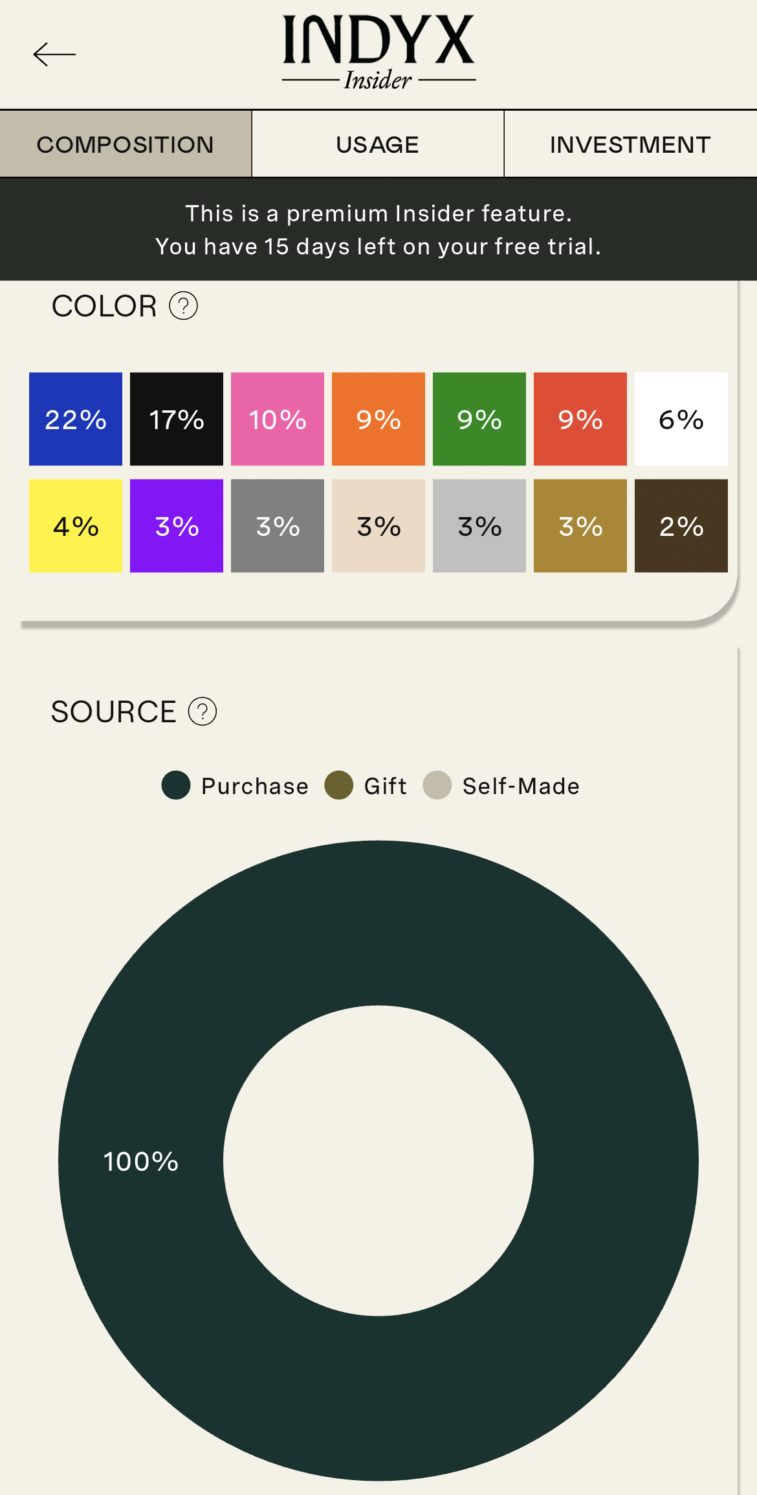Open the SOURCE help question mark
757x1495 pixels.
203,712
